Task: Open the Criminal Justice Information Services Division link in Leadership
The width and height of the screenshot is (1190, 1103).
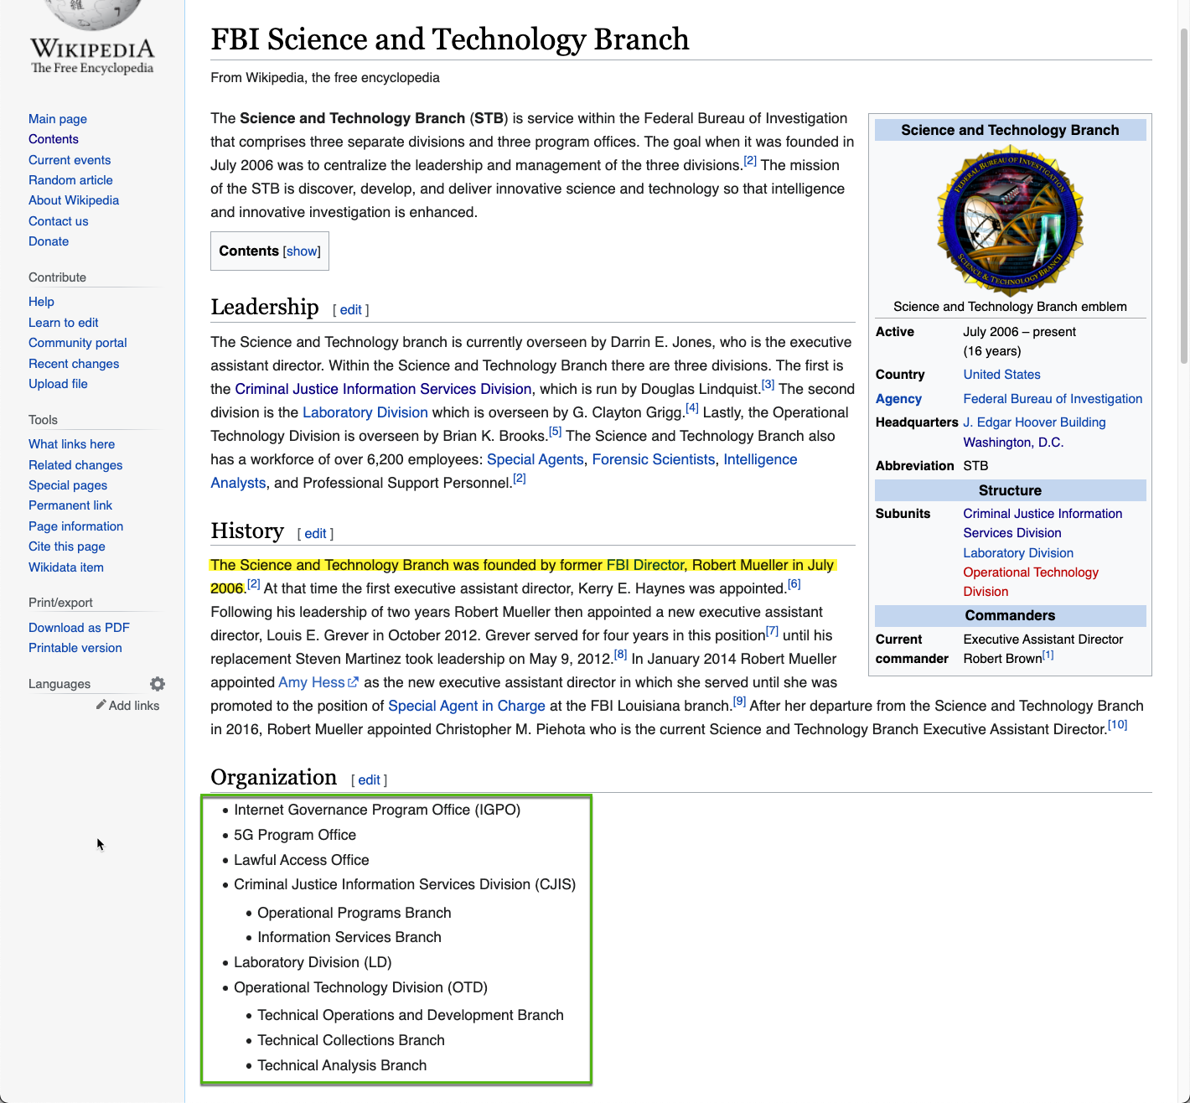Action: click(383, 389)
